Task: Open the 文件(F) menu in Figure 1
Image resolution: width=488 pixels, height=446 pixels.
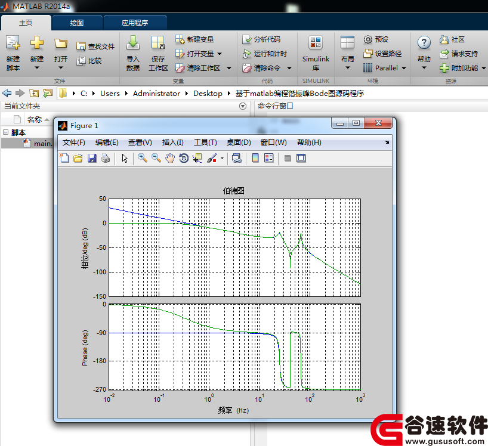Action: 74,143
